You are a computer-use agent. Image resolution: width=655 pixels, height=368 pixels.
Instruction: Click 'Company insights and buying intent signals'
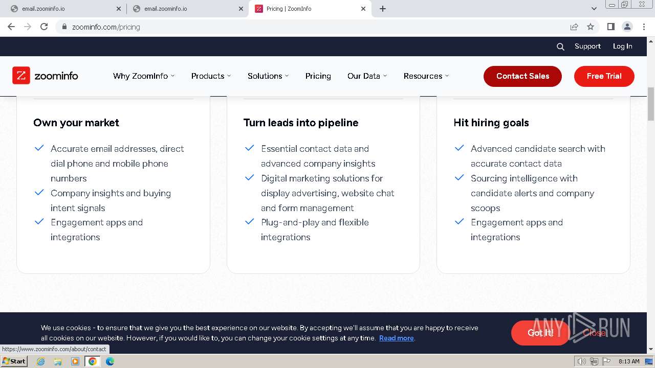[x=111, y=200]
